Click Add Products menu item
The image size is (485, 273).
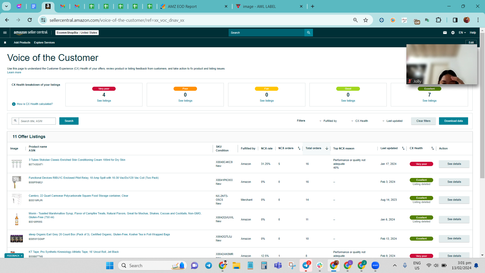click(22, 43)
